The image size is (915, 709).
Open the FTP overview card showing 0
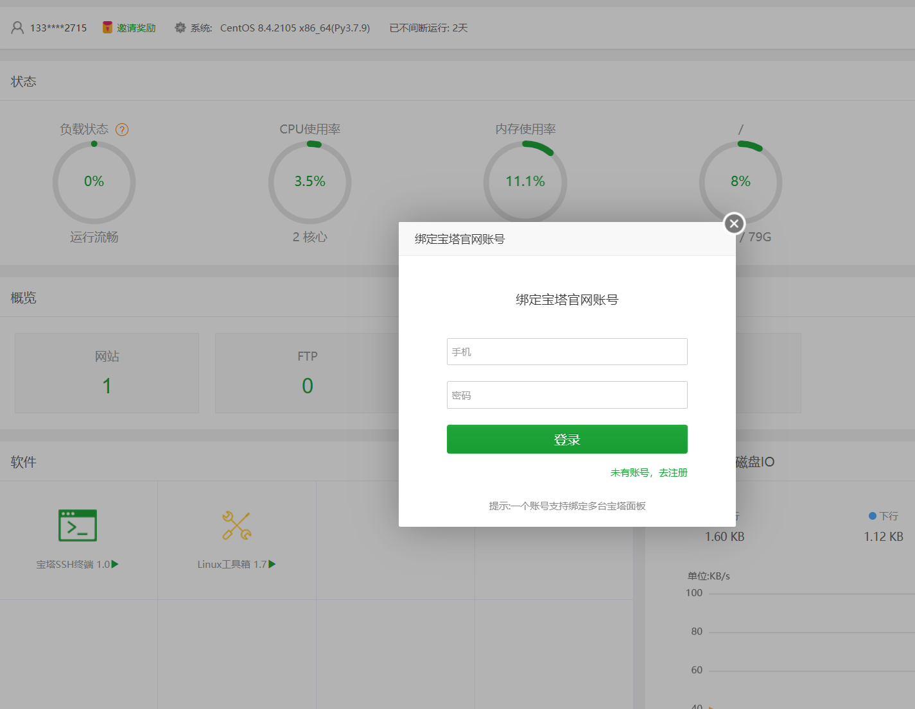[x=307, y=373]
